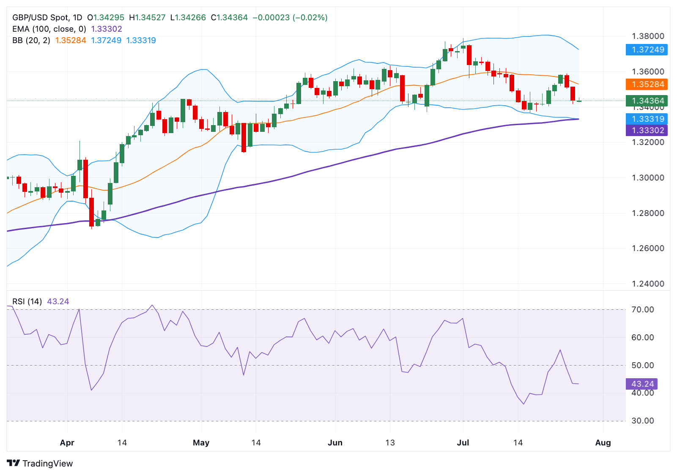Click the green 1.34364 current price tag
The image size is (677, 475).
tap(647, 101)
